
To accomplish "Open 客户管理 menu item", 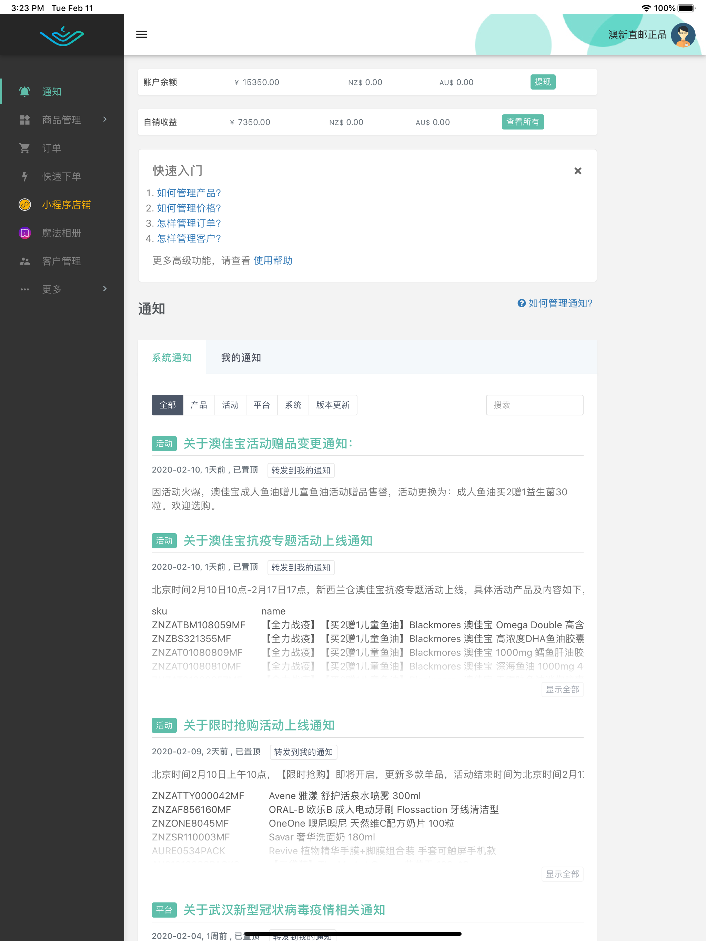I will [x=62, y=261].
